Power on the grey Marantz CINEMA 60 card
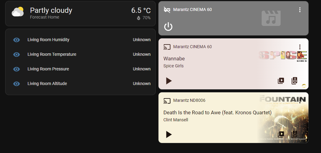 point(168,27)
